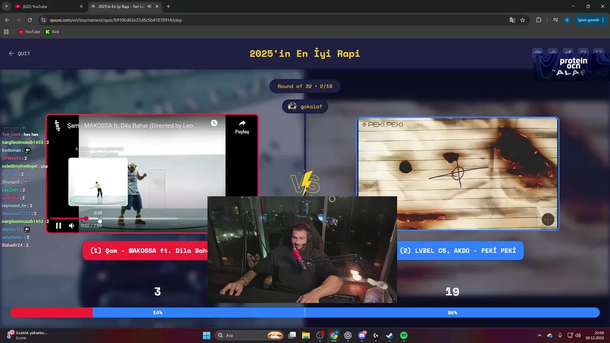Click the red 14% vote bar segment
Screen dimensions: 610x343
pos(51,313)
